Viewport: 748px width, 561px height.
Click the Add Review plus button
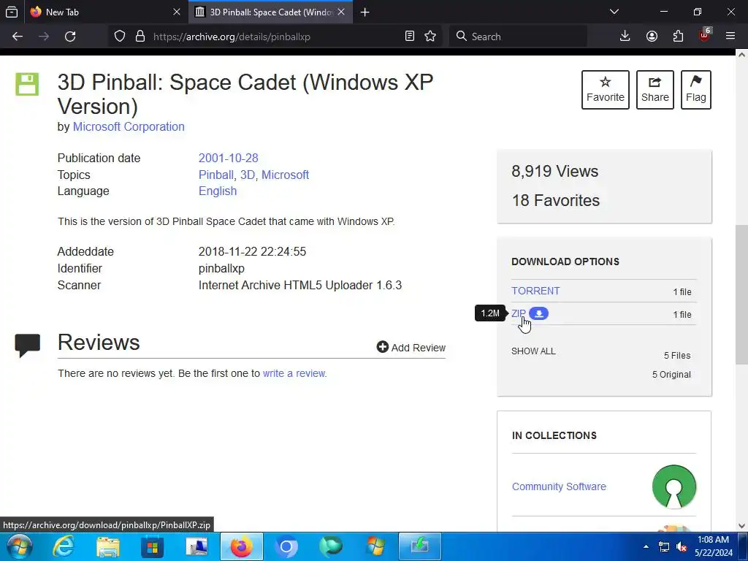(x=411, y=347)
